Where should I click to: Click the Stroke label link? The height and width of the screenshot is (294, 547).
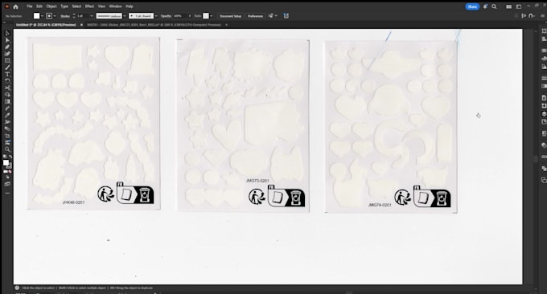[x=65, y=16]
